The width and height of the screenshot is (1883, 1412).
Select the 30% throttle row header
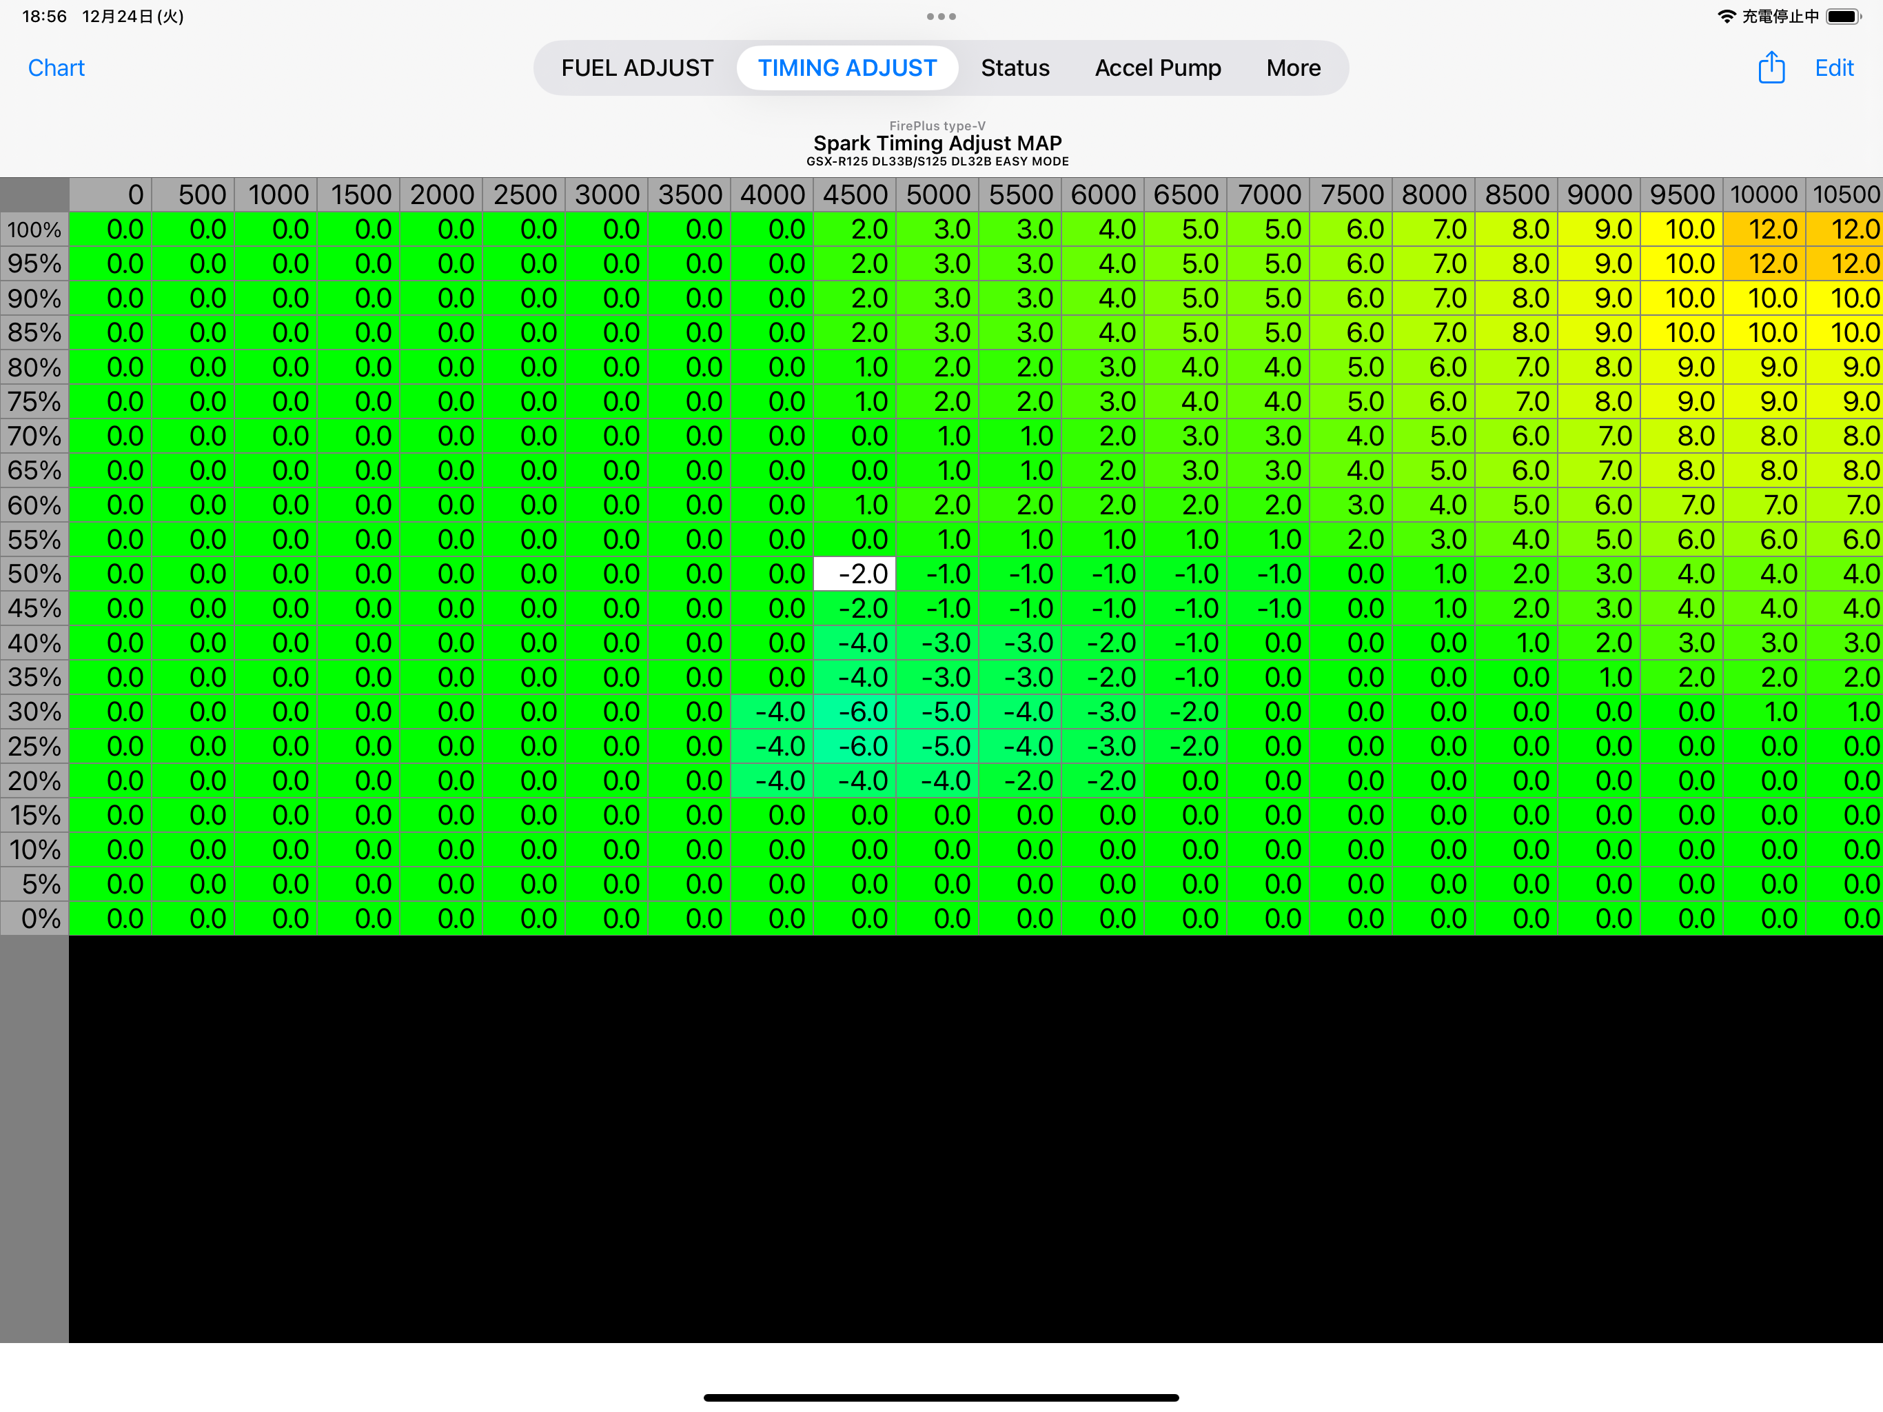[34, 712]
